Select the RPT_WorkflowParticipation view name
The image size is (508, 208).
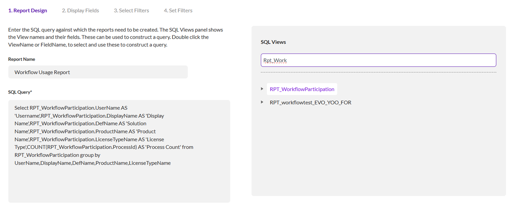coord(302,89)
